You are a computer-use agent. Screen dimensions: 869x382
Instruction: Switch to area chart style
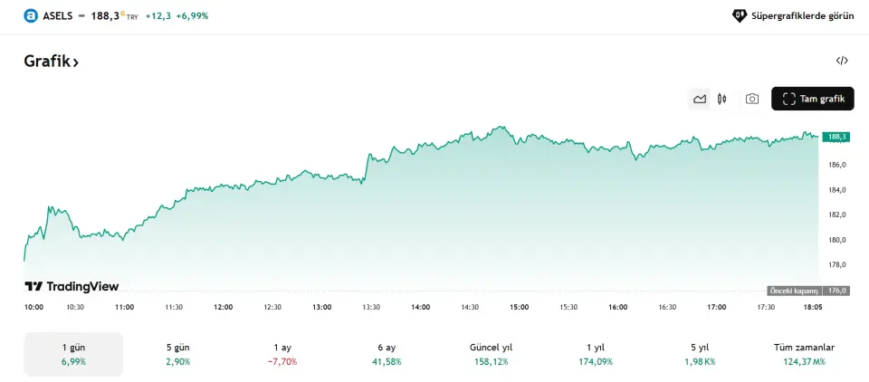700,99
